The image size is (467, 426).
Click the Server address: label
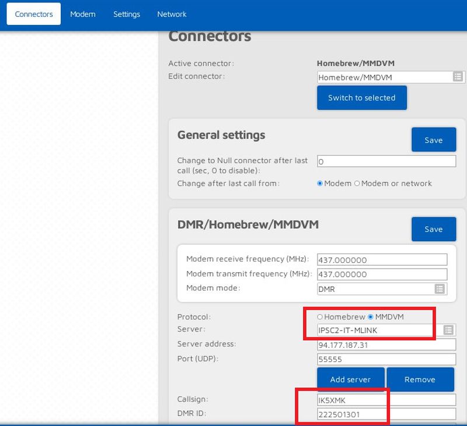click(207, 344)
